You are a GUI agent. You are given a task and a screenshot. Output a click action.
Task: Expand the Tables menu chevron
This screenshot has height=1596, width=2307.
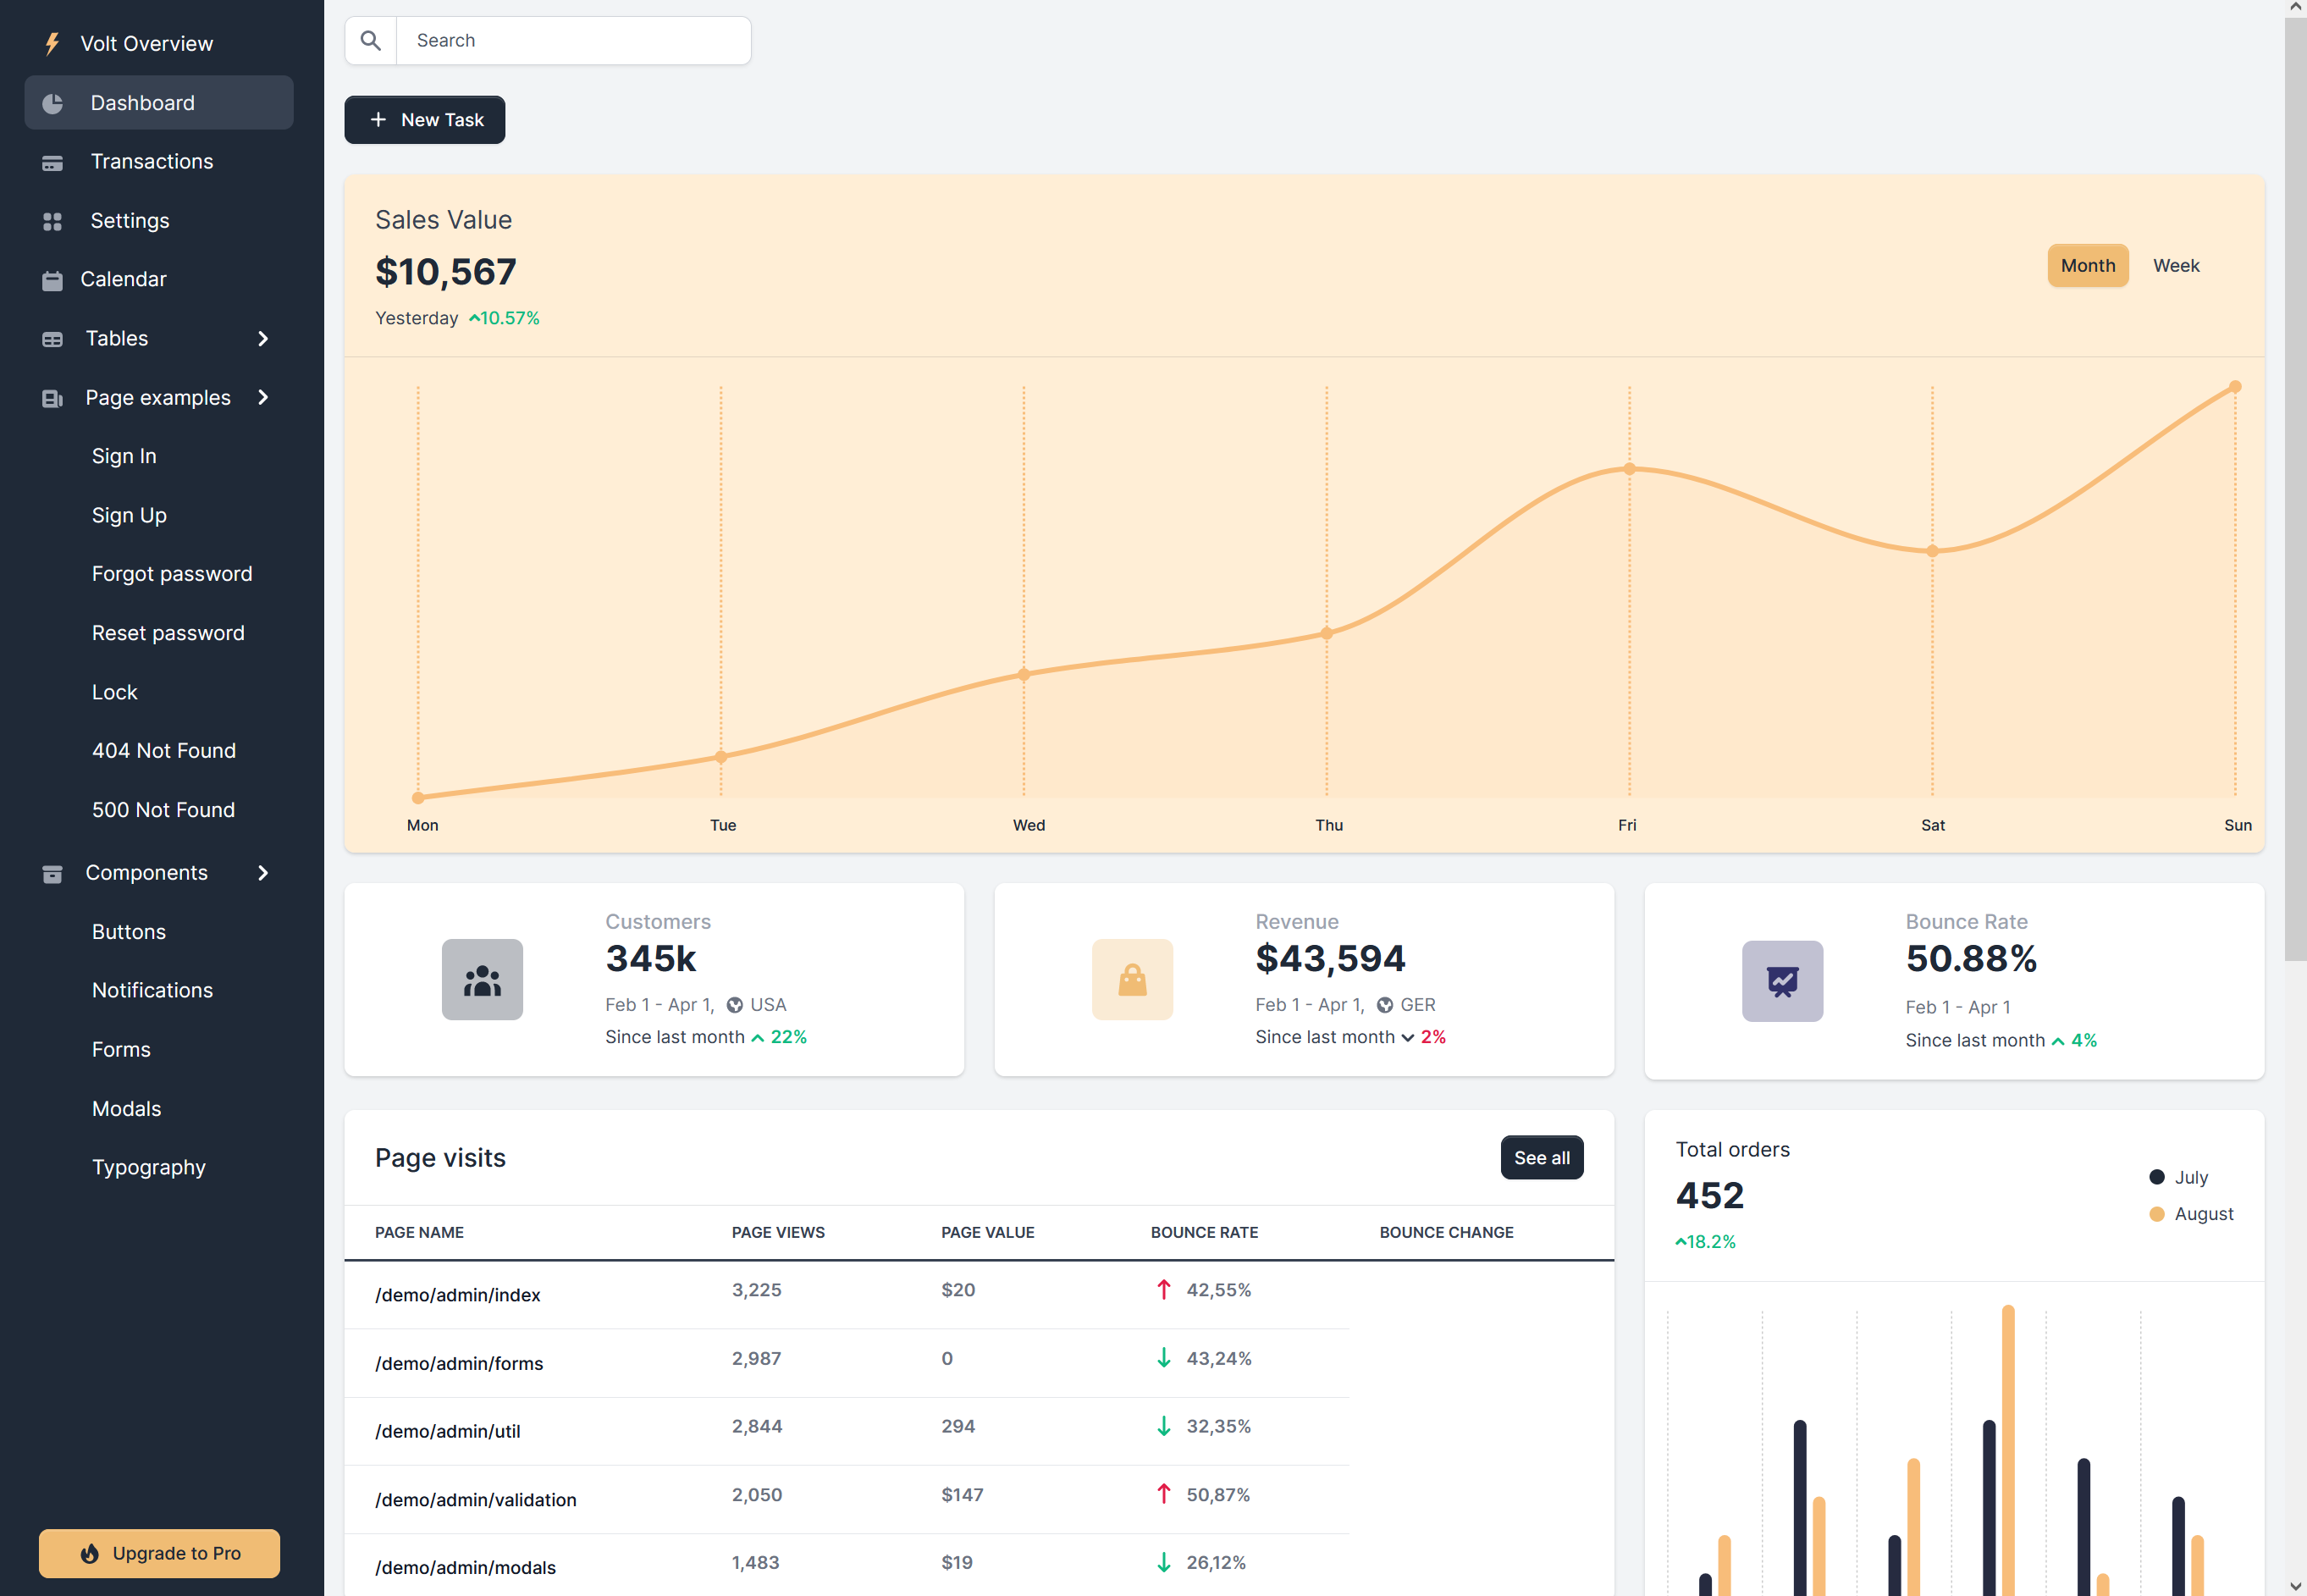click(x=263, y=339)
